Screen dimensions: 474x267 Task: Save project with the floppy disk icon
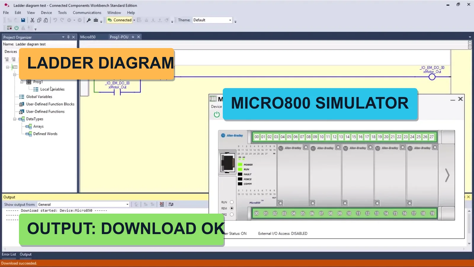tap(23, 20)
